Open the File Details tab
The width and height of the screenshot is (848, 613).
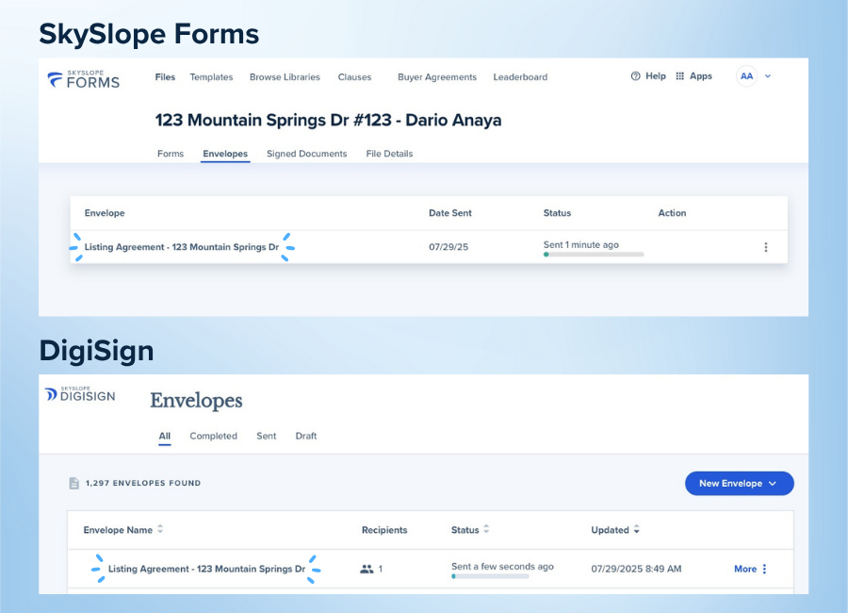(x=389, y=154)
